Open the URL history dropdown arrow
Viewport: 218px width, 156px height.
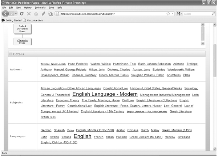pyautogui.click(x=173, y=14)
